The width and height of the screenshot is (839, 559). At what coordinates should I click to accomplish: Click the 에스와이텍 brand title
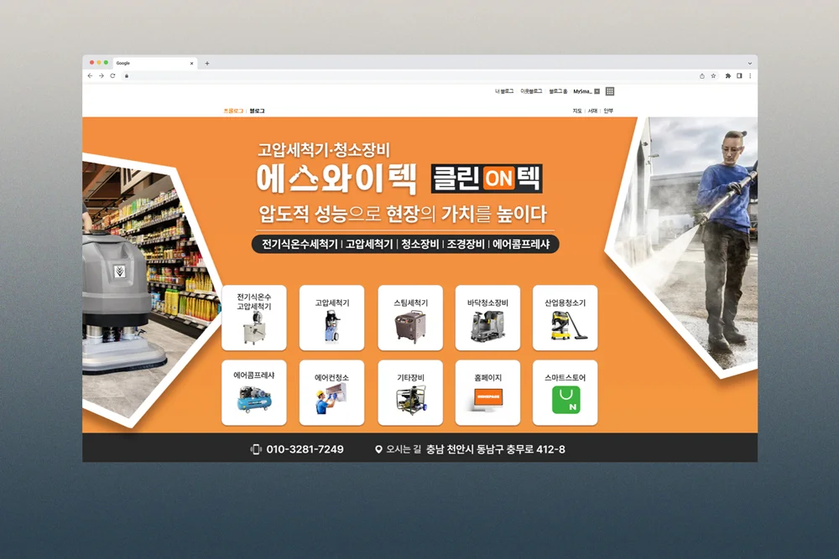pos(336,179)
